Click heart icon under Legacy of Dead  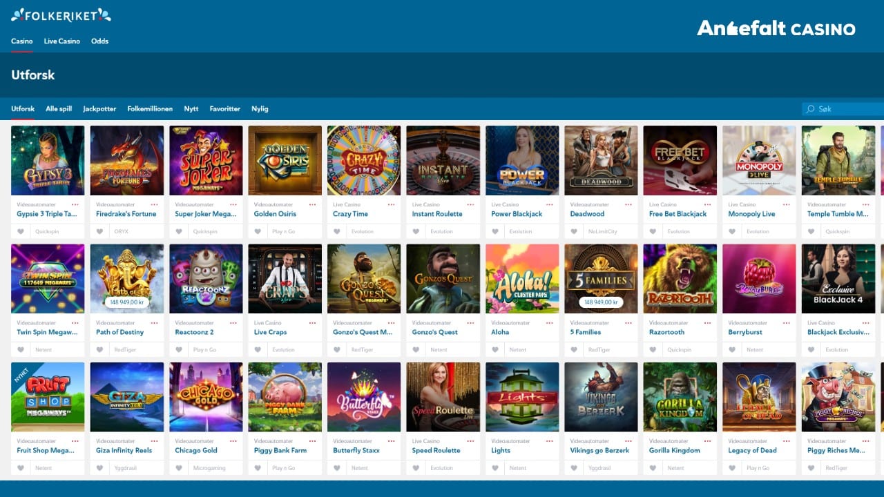(x=732, y=468)
